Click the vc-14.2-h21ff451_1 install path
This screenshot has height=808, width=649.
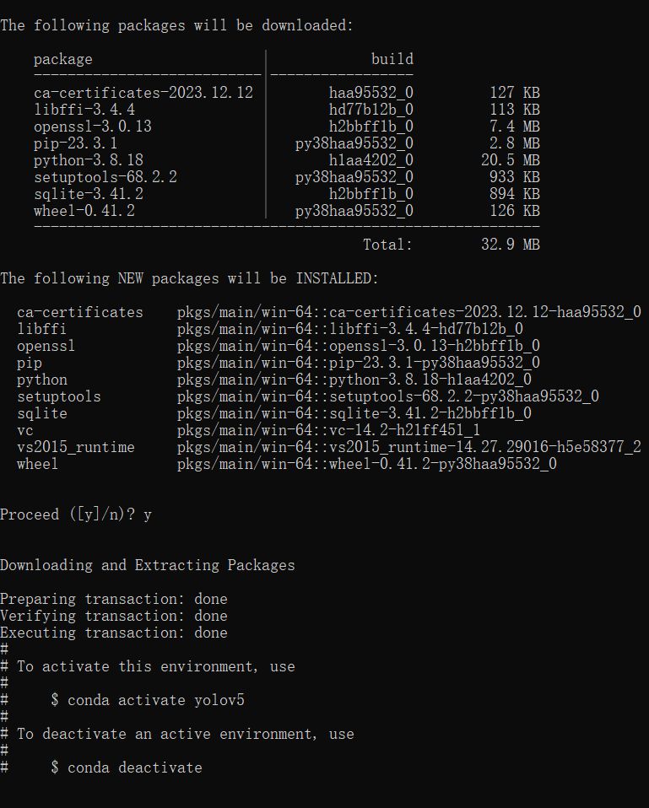[328, 430]
